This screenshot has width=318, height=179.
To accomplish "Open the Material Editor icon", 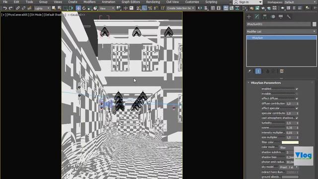I will [x=244, y=8].
